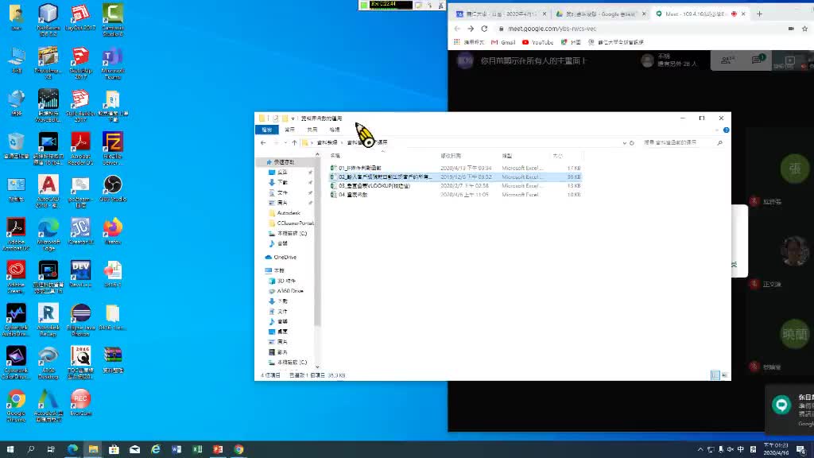Screen dimensions: 814x458
Task: Launch OBS Studio from the desktop
Action: click(113, 188)
